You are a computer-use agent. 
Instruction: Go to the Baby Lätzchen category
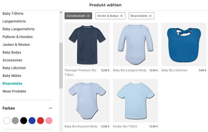click(x=14, y=68)
